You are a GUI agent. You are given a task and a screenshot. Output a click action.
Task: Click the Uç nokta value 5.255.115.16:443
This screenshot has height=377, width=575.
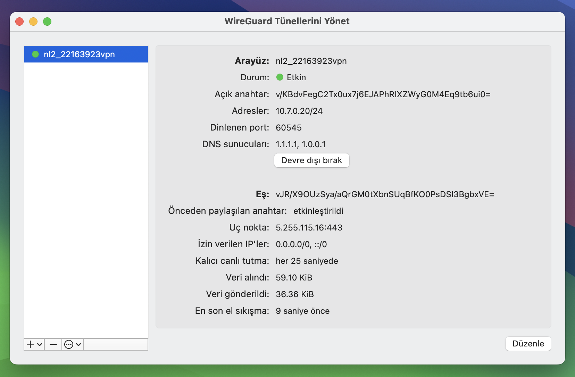pyautogui.click(x=309, y=227)
